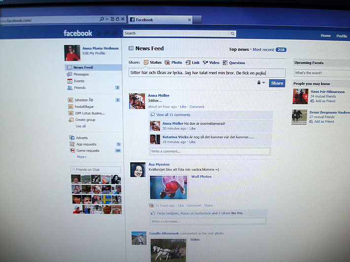
Task: Click Friends on Chat search box
Action: coord(96,170)
